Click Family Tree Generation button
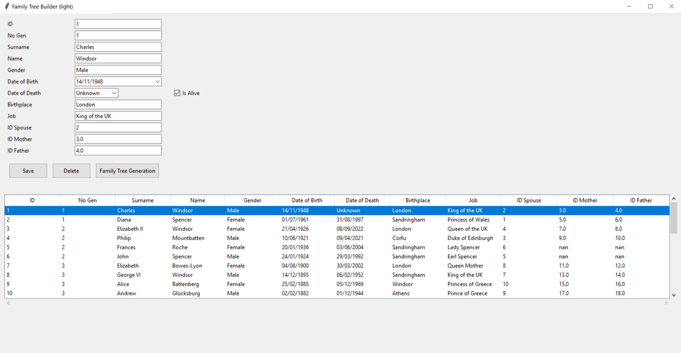The image size is (681, 353). 127,171
